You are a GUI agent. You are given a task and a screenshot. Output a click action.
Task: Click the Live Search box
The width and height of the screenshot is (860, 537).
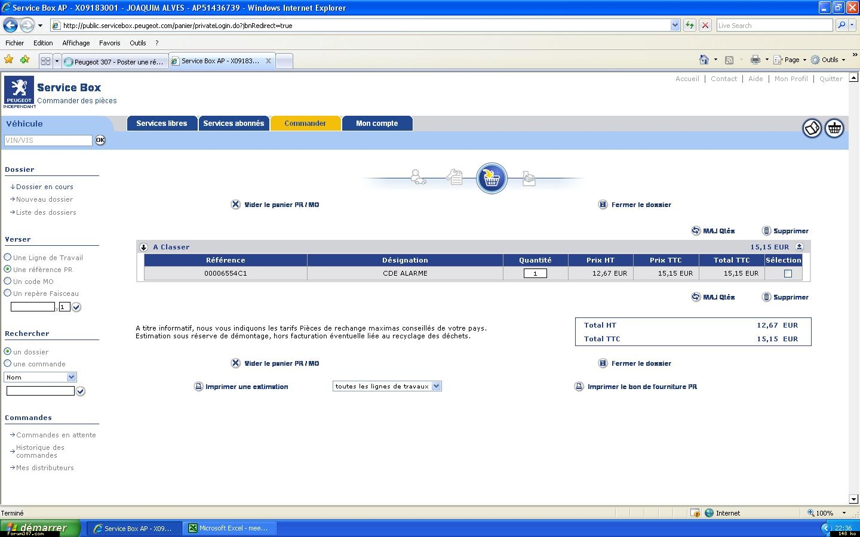point(774,25)
